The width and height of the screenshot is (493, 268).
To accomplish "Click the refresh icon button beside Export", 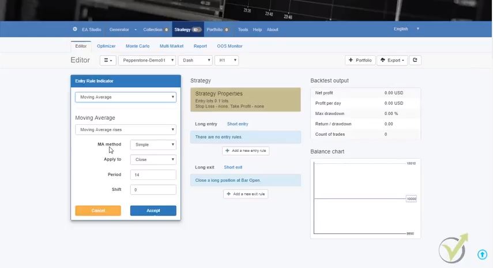I will click(415, 60).
